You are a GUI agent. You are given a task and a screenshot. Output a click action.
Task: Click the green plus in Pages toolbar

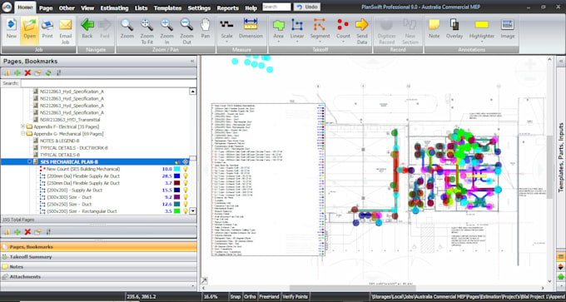pos(17,73)
